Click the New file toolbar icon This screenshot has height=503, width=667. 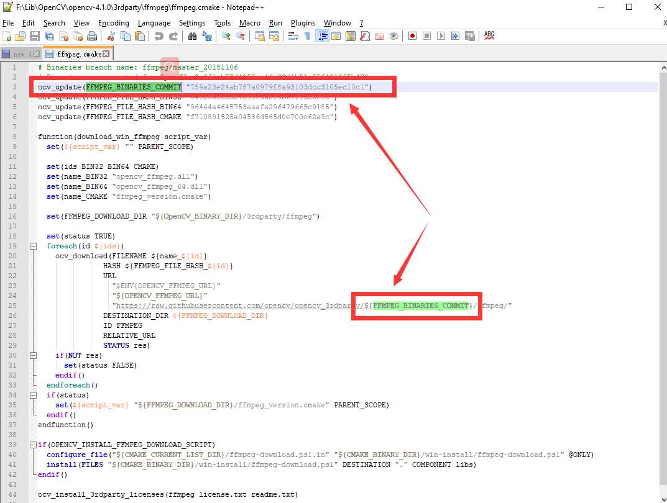coord(7,36)
